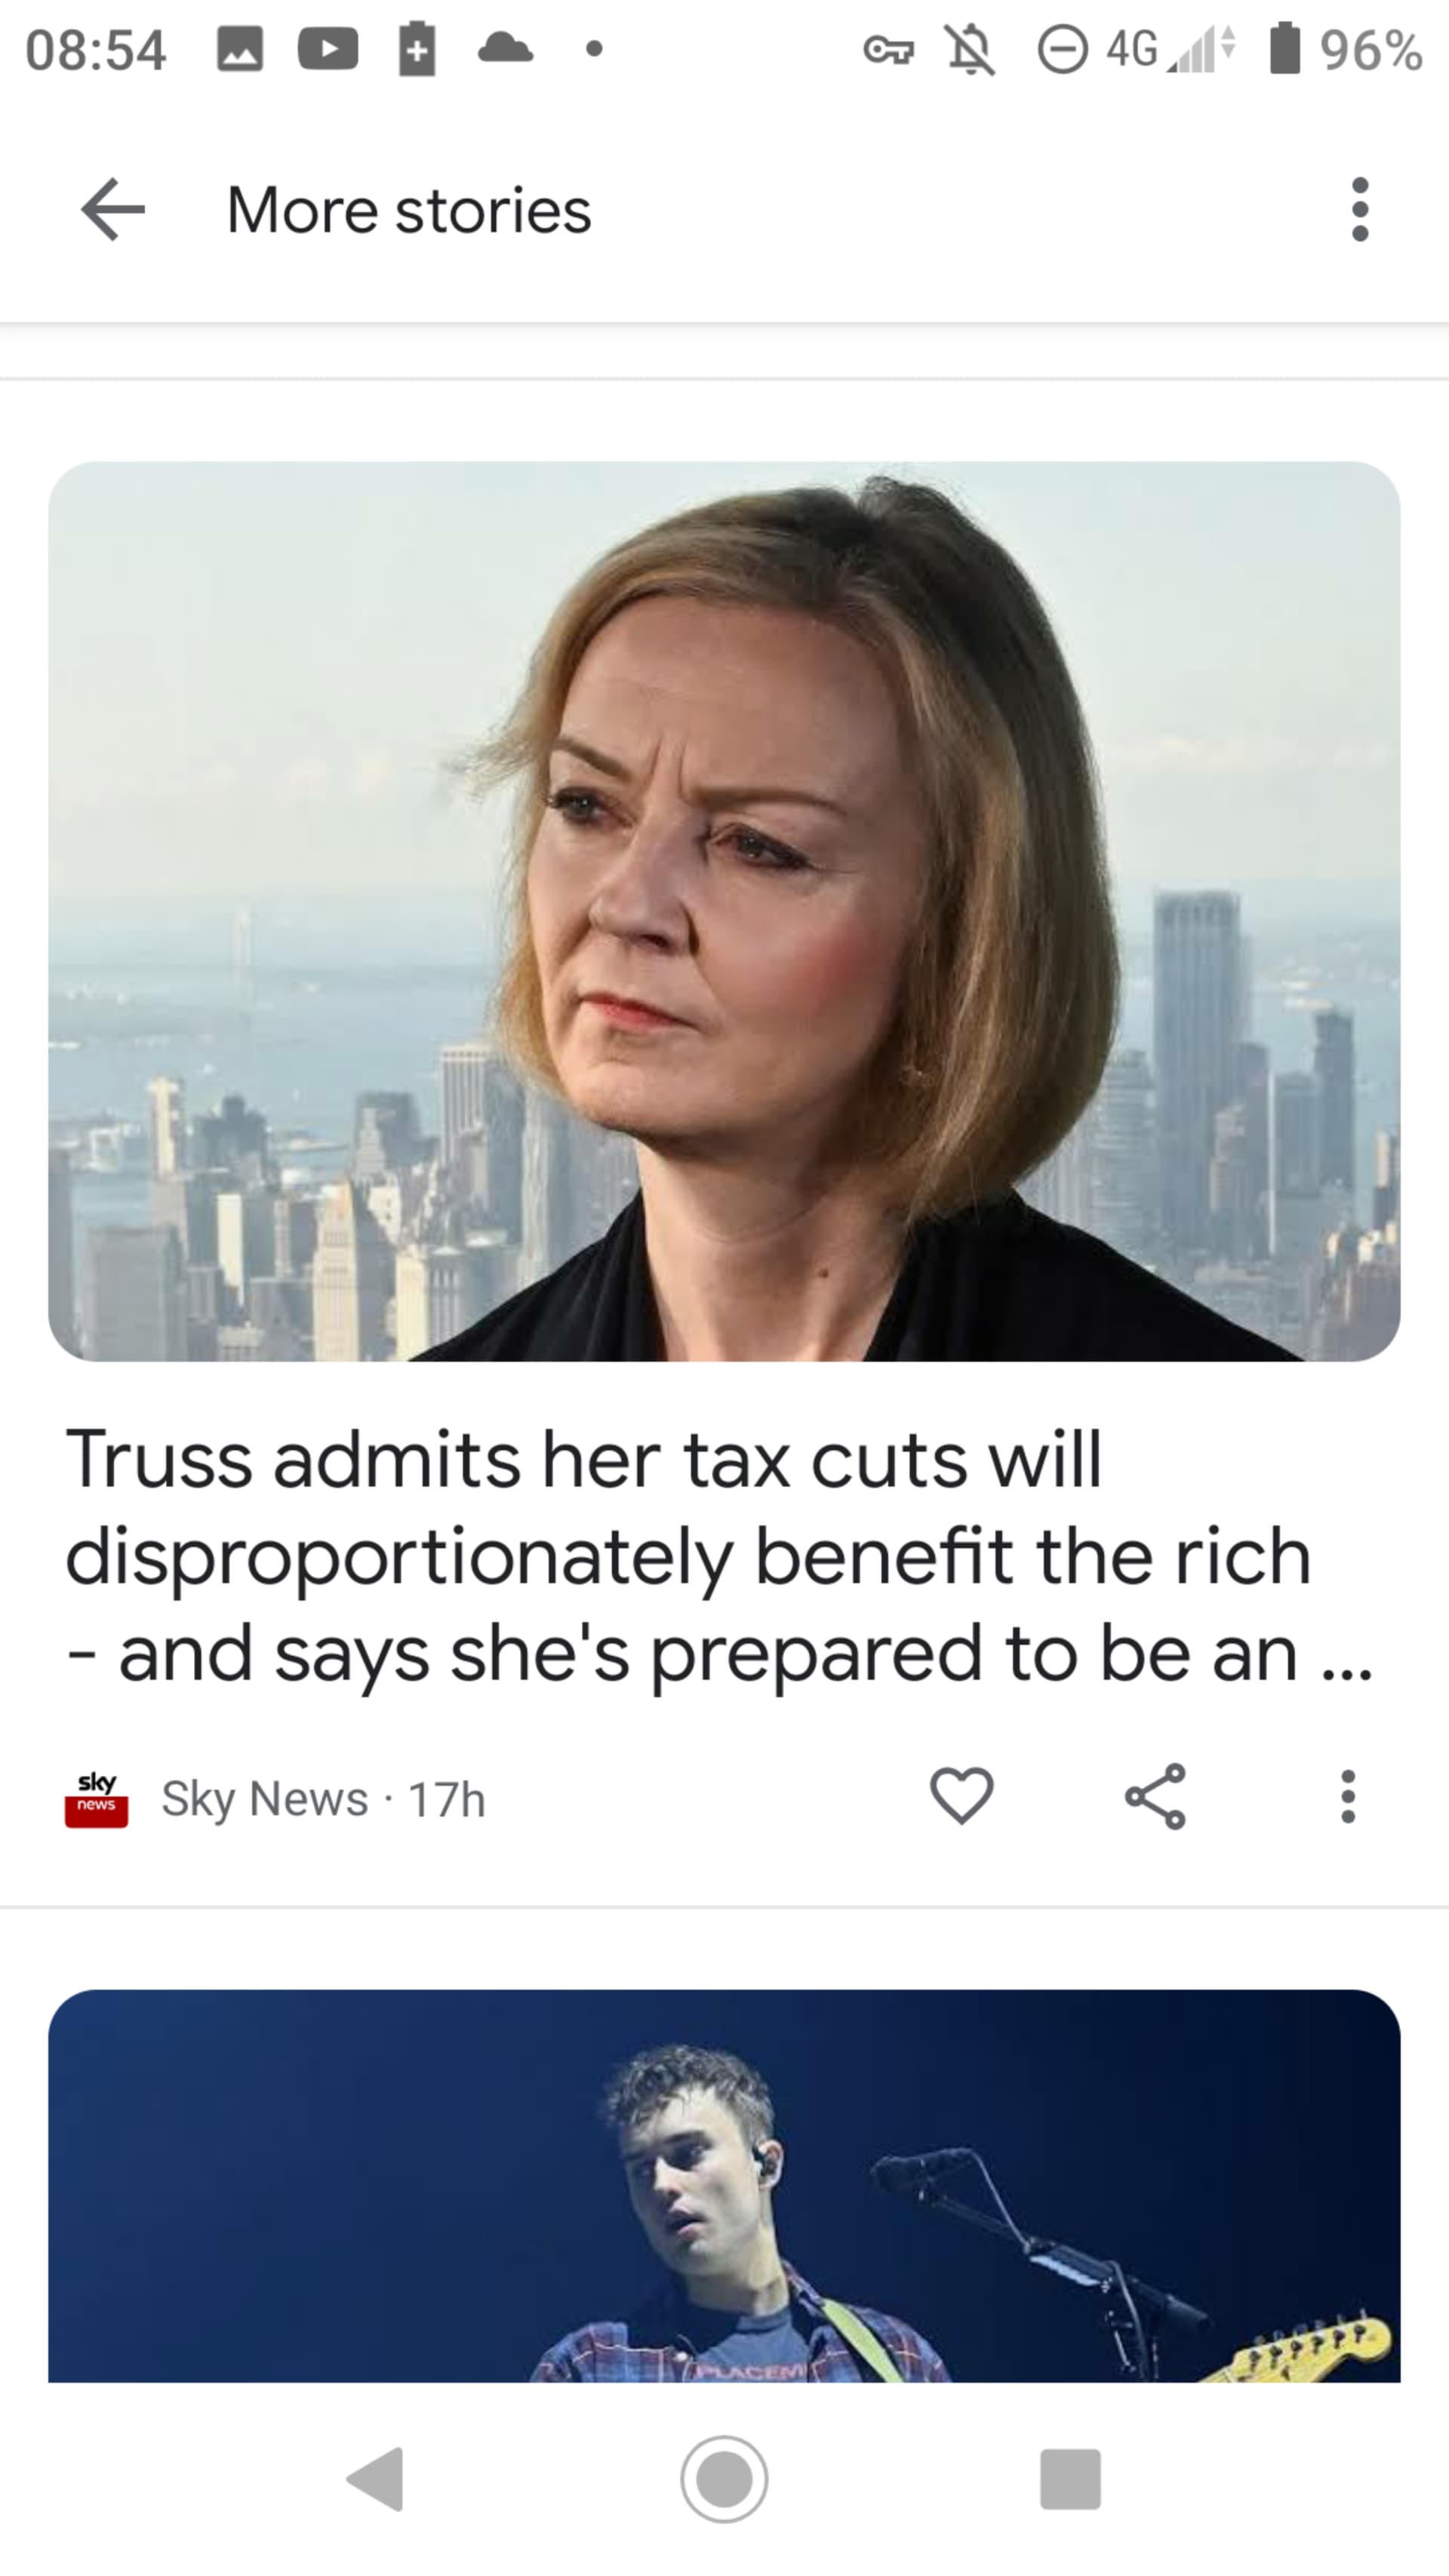Open the Sky News source label
The image size is (1449, 2576).
pyautogui.click(x=265, y=1799)
